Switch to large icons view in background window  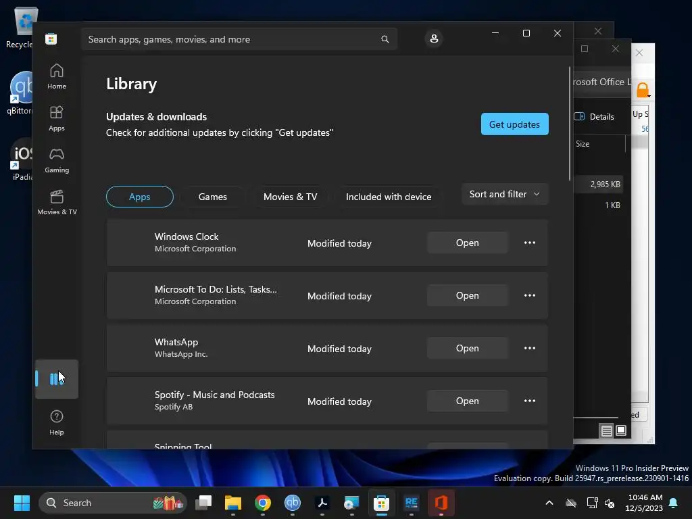(x=621, y=430)
